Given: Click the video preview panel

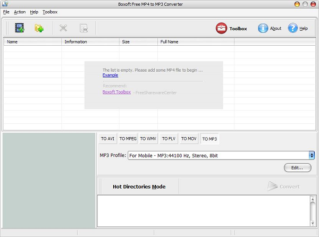Looking at the screenshot, I should 49,181.
